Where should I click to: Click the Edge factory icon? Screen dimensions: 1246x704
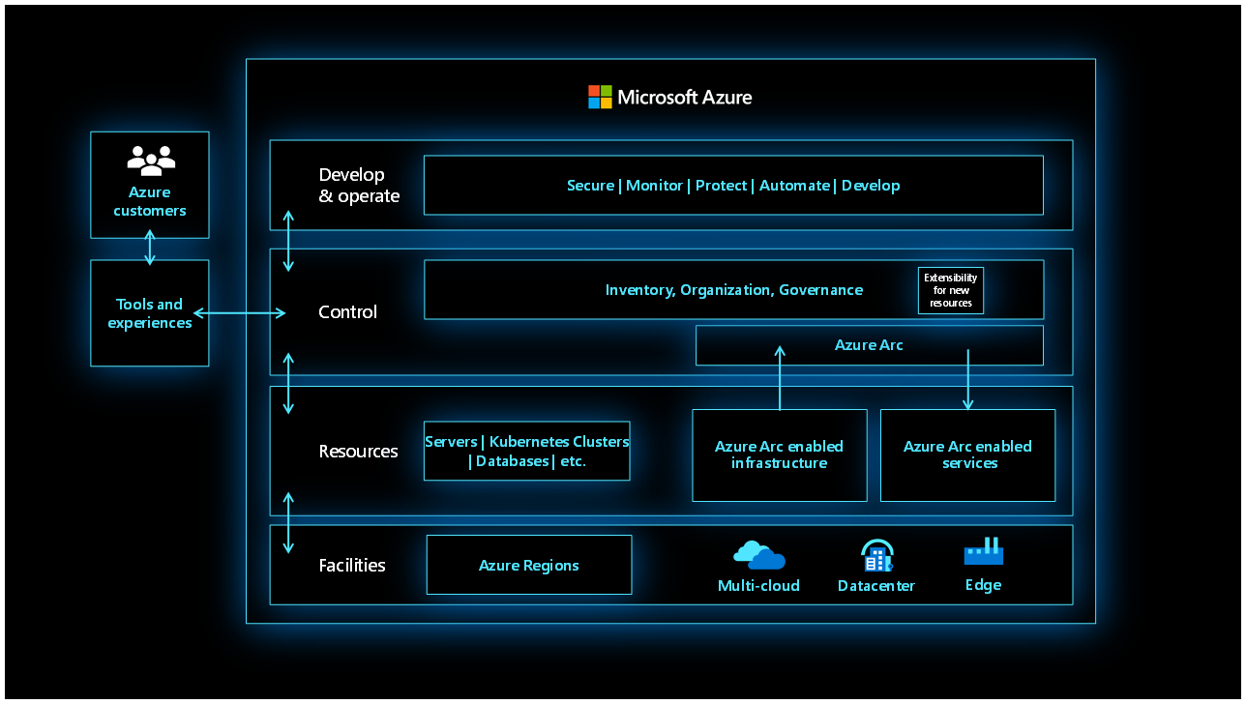[983, 551]
